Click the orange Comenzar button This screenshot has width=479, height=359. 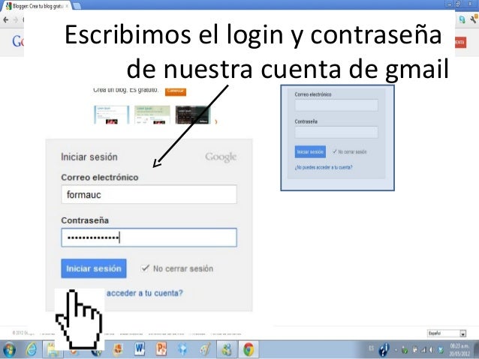click(x=176, y=91)
